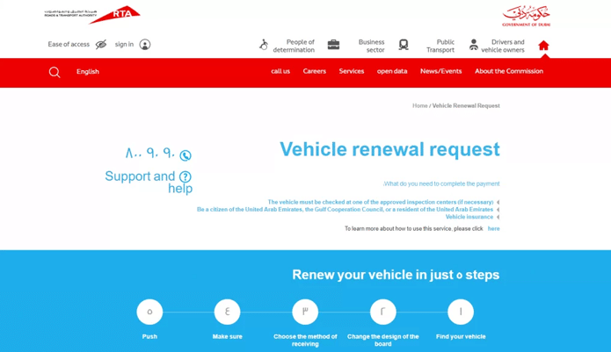Click the RTA logo
611x352 pixels.
(92, 14)
